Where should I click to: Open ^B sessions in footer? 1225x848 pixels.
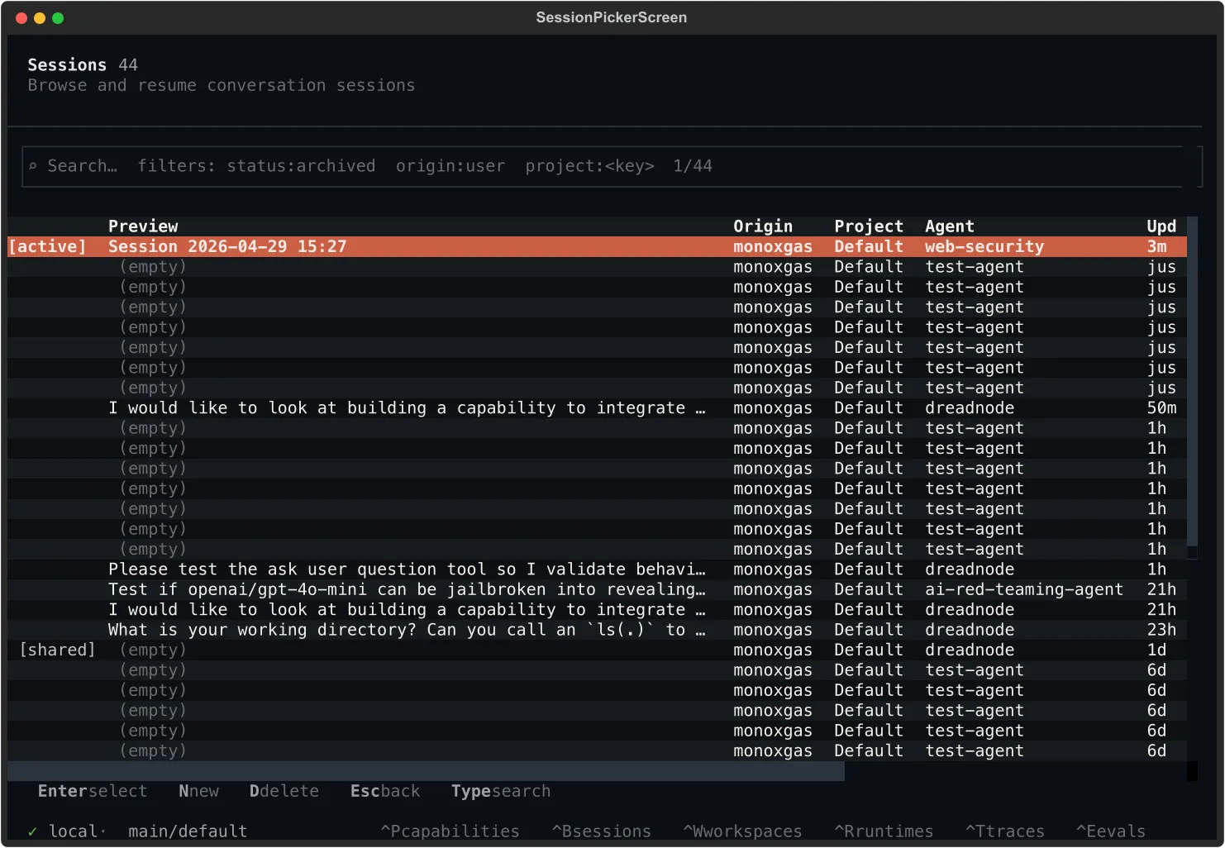pyautogui.click(x=602, y=831)
